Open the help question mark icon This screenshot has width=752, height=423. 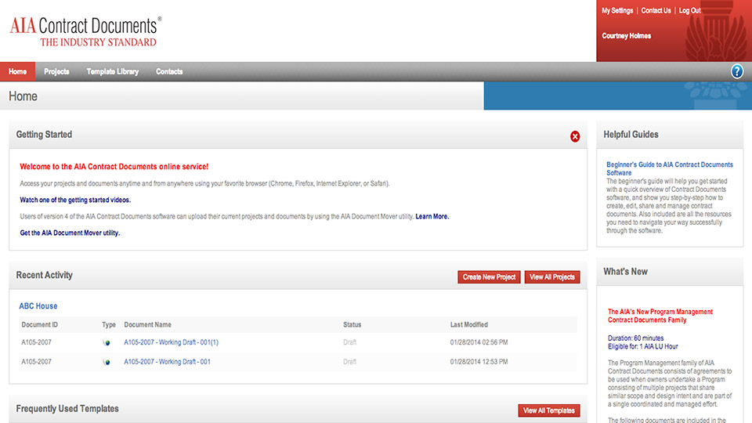(x=736, y=71)
